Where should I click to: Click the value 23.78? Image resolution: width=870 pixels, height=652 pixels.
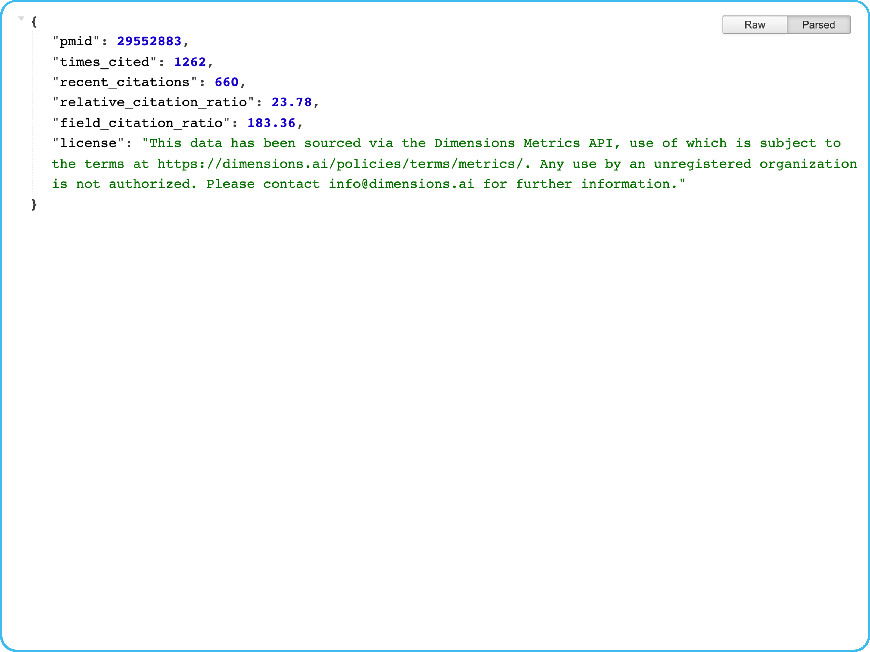pyautogui.click(x=291, y=102)
